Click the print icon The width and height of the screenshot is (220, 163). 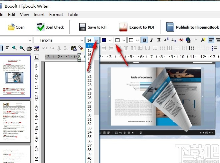pyautogui.click(x=29, y=48)
